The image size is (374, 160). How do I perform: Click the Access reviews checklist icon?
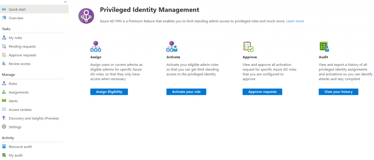pyautogui.click(x=4, y=109)
